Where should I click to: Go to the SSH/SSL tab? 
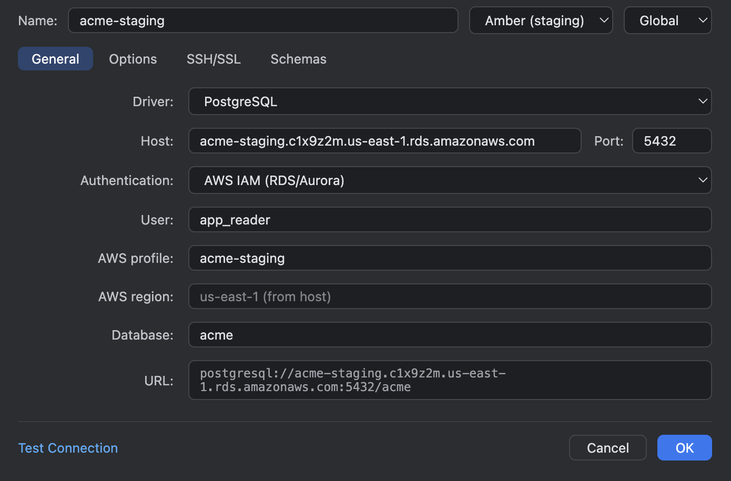click(x=214, y=59)
